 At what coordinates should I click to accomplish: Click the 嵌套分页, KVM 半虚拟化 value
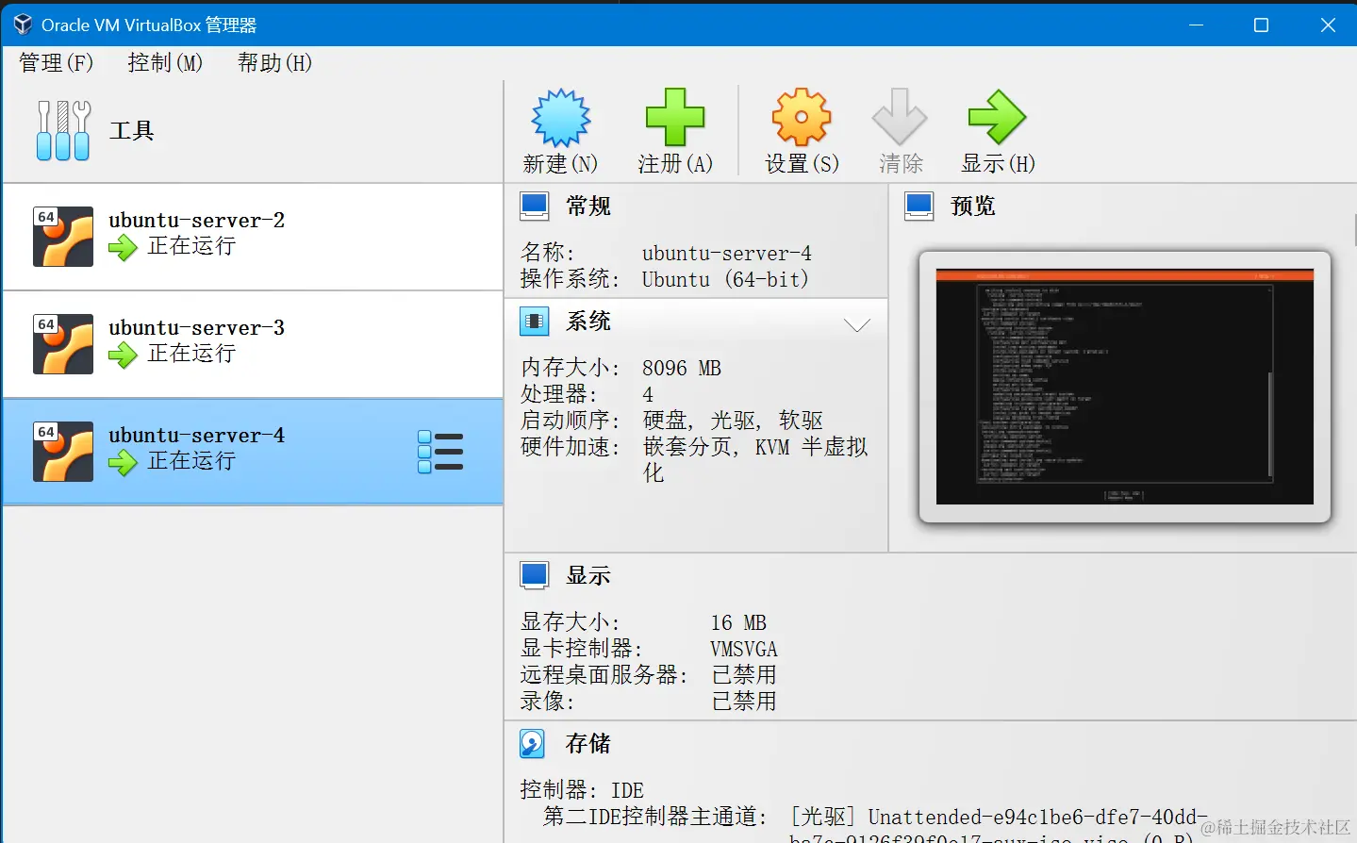coord(755,459)
